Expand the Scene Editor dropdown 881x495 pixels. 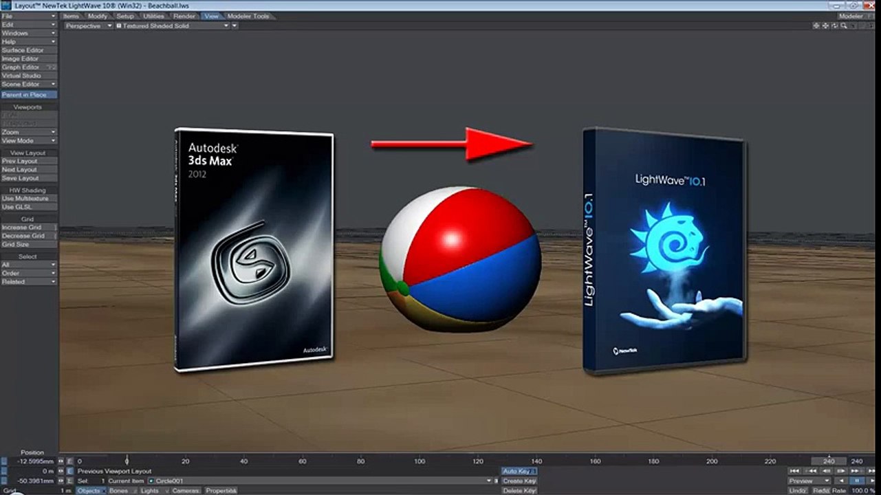pyautogui.click(x=29, y=84)
